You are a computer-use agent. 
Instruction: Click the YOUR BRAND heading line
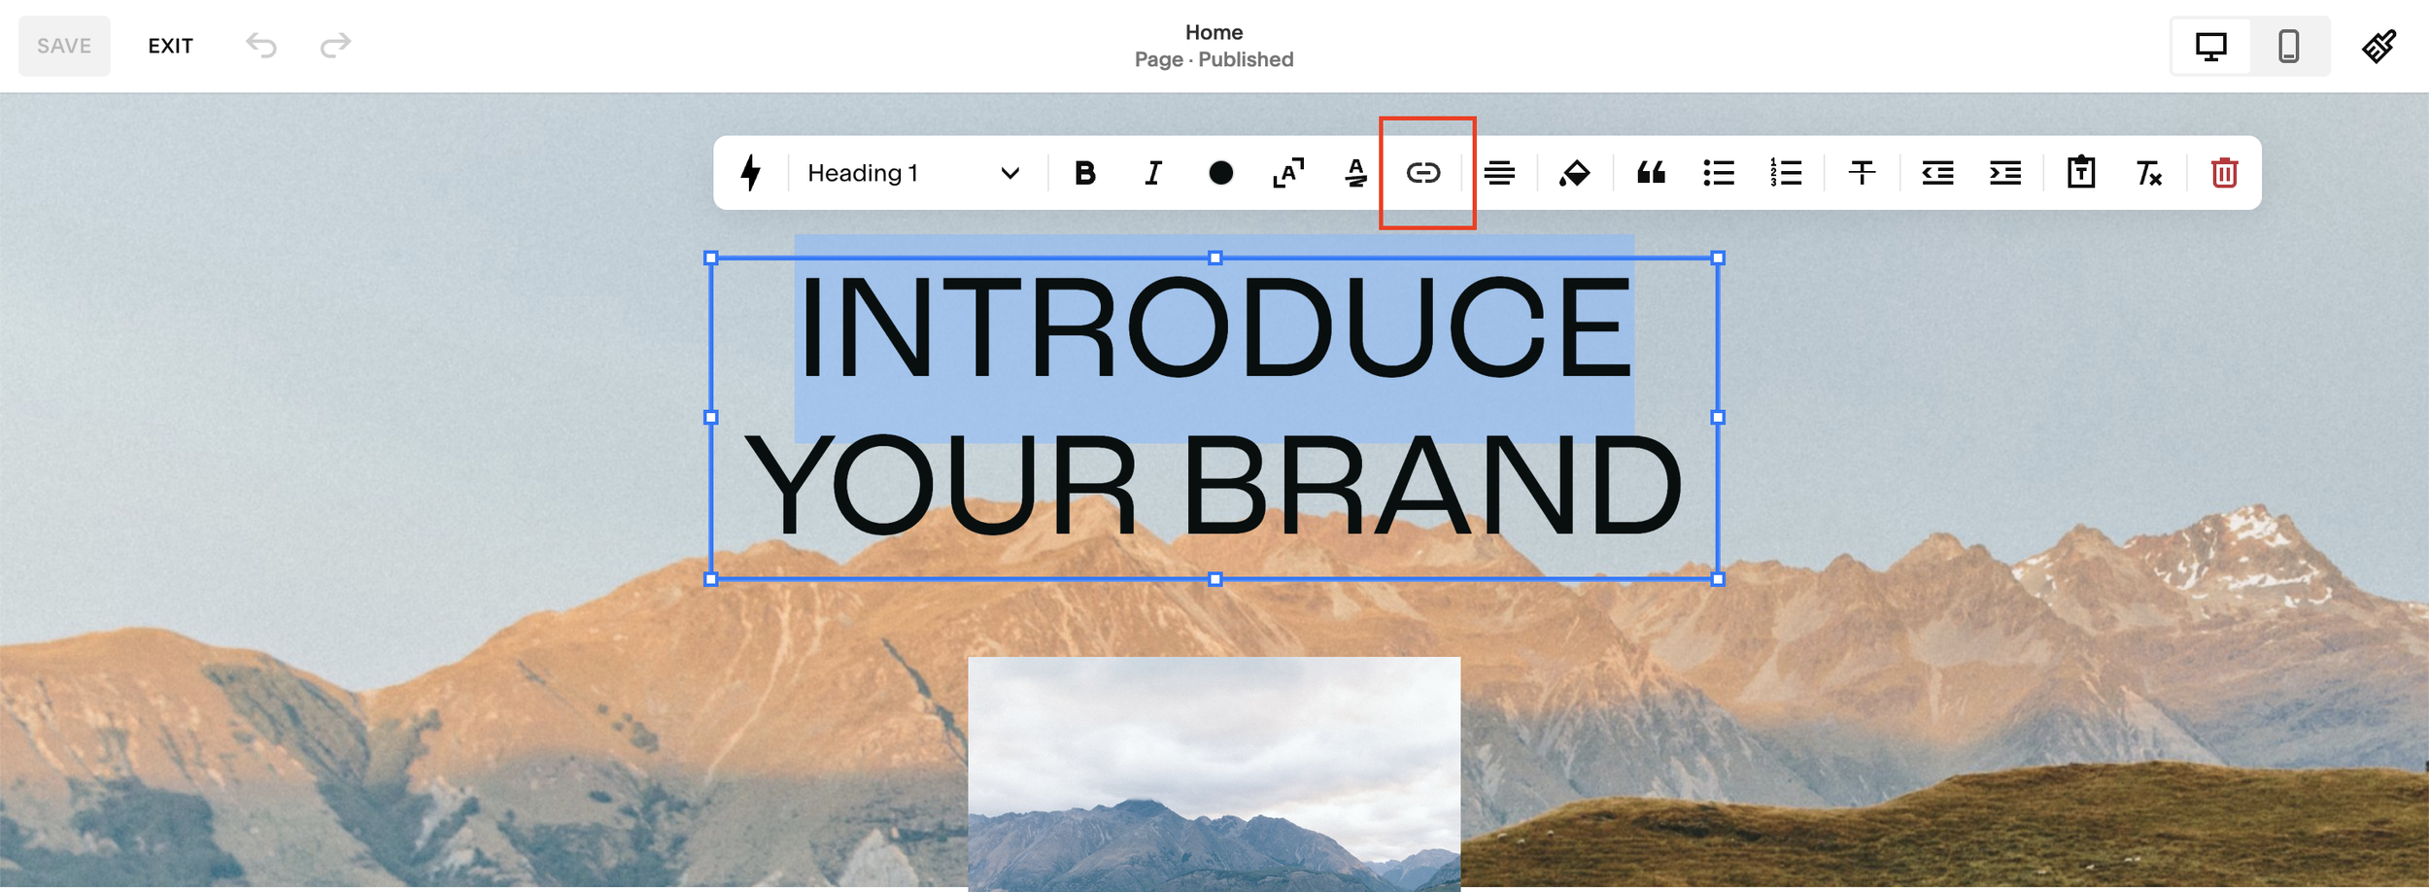[x=1214, y=485]
